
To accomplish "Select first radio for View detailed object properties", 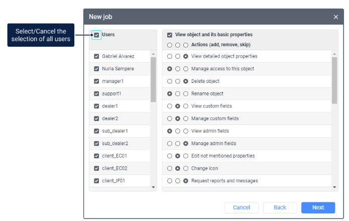I will (x=170, y=56).
